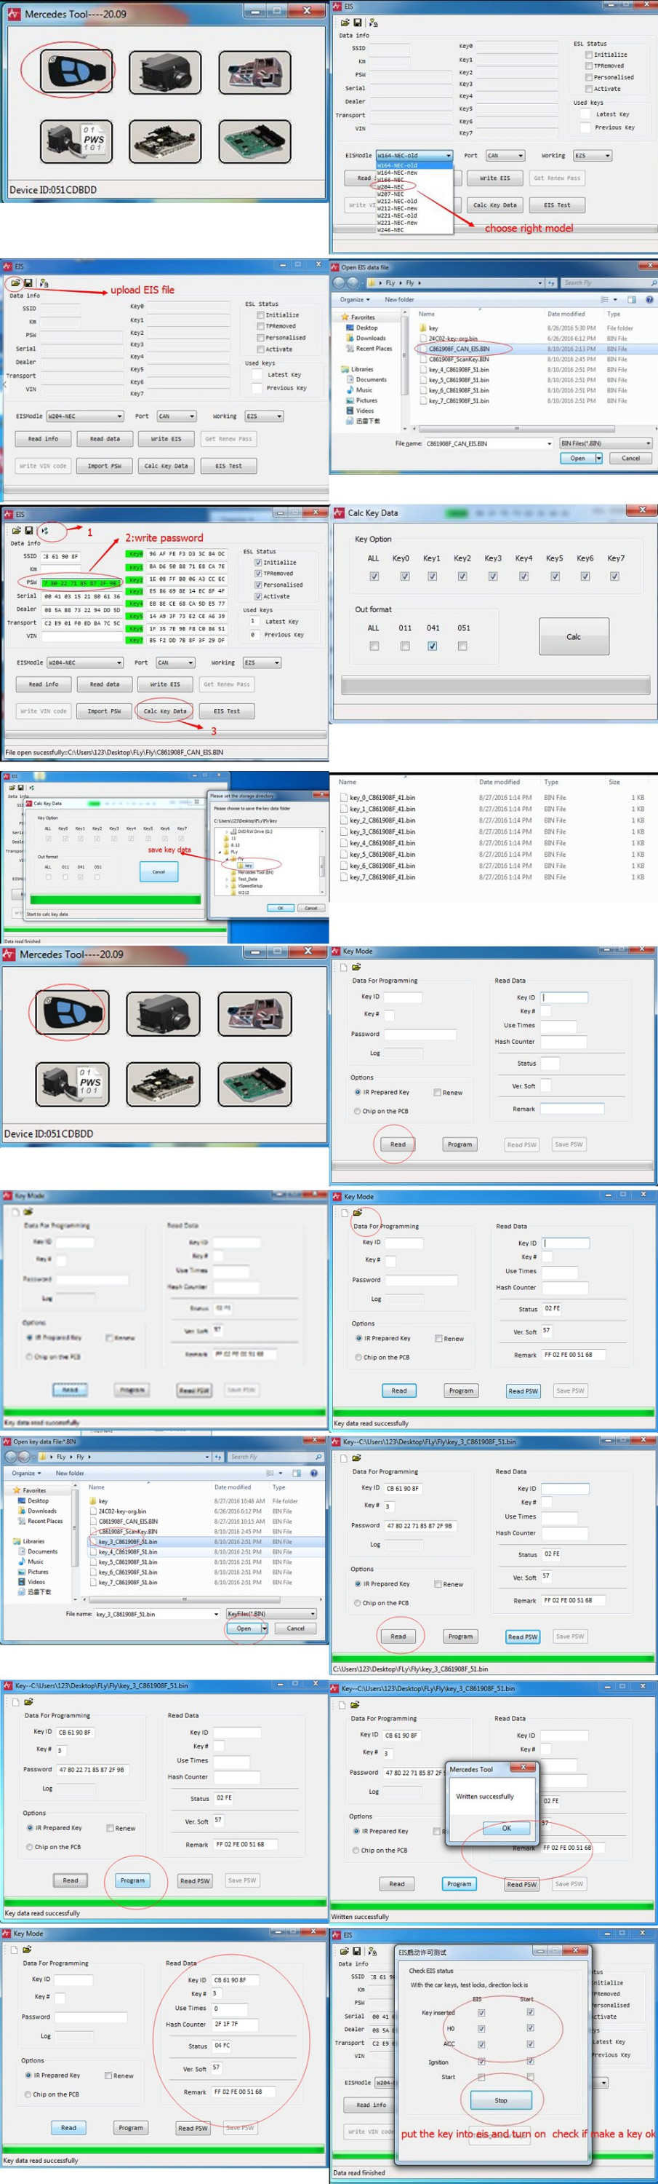
Task: Click the circled open-file icon in Key Mode
Action: [356, 1212]
